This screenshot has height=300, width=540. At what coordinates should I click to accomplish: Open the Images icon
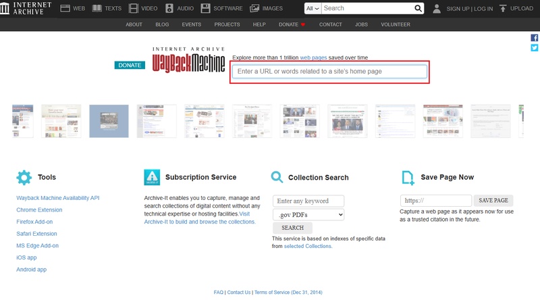pos(254,8)
